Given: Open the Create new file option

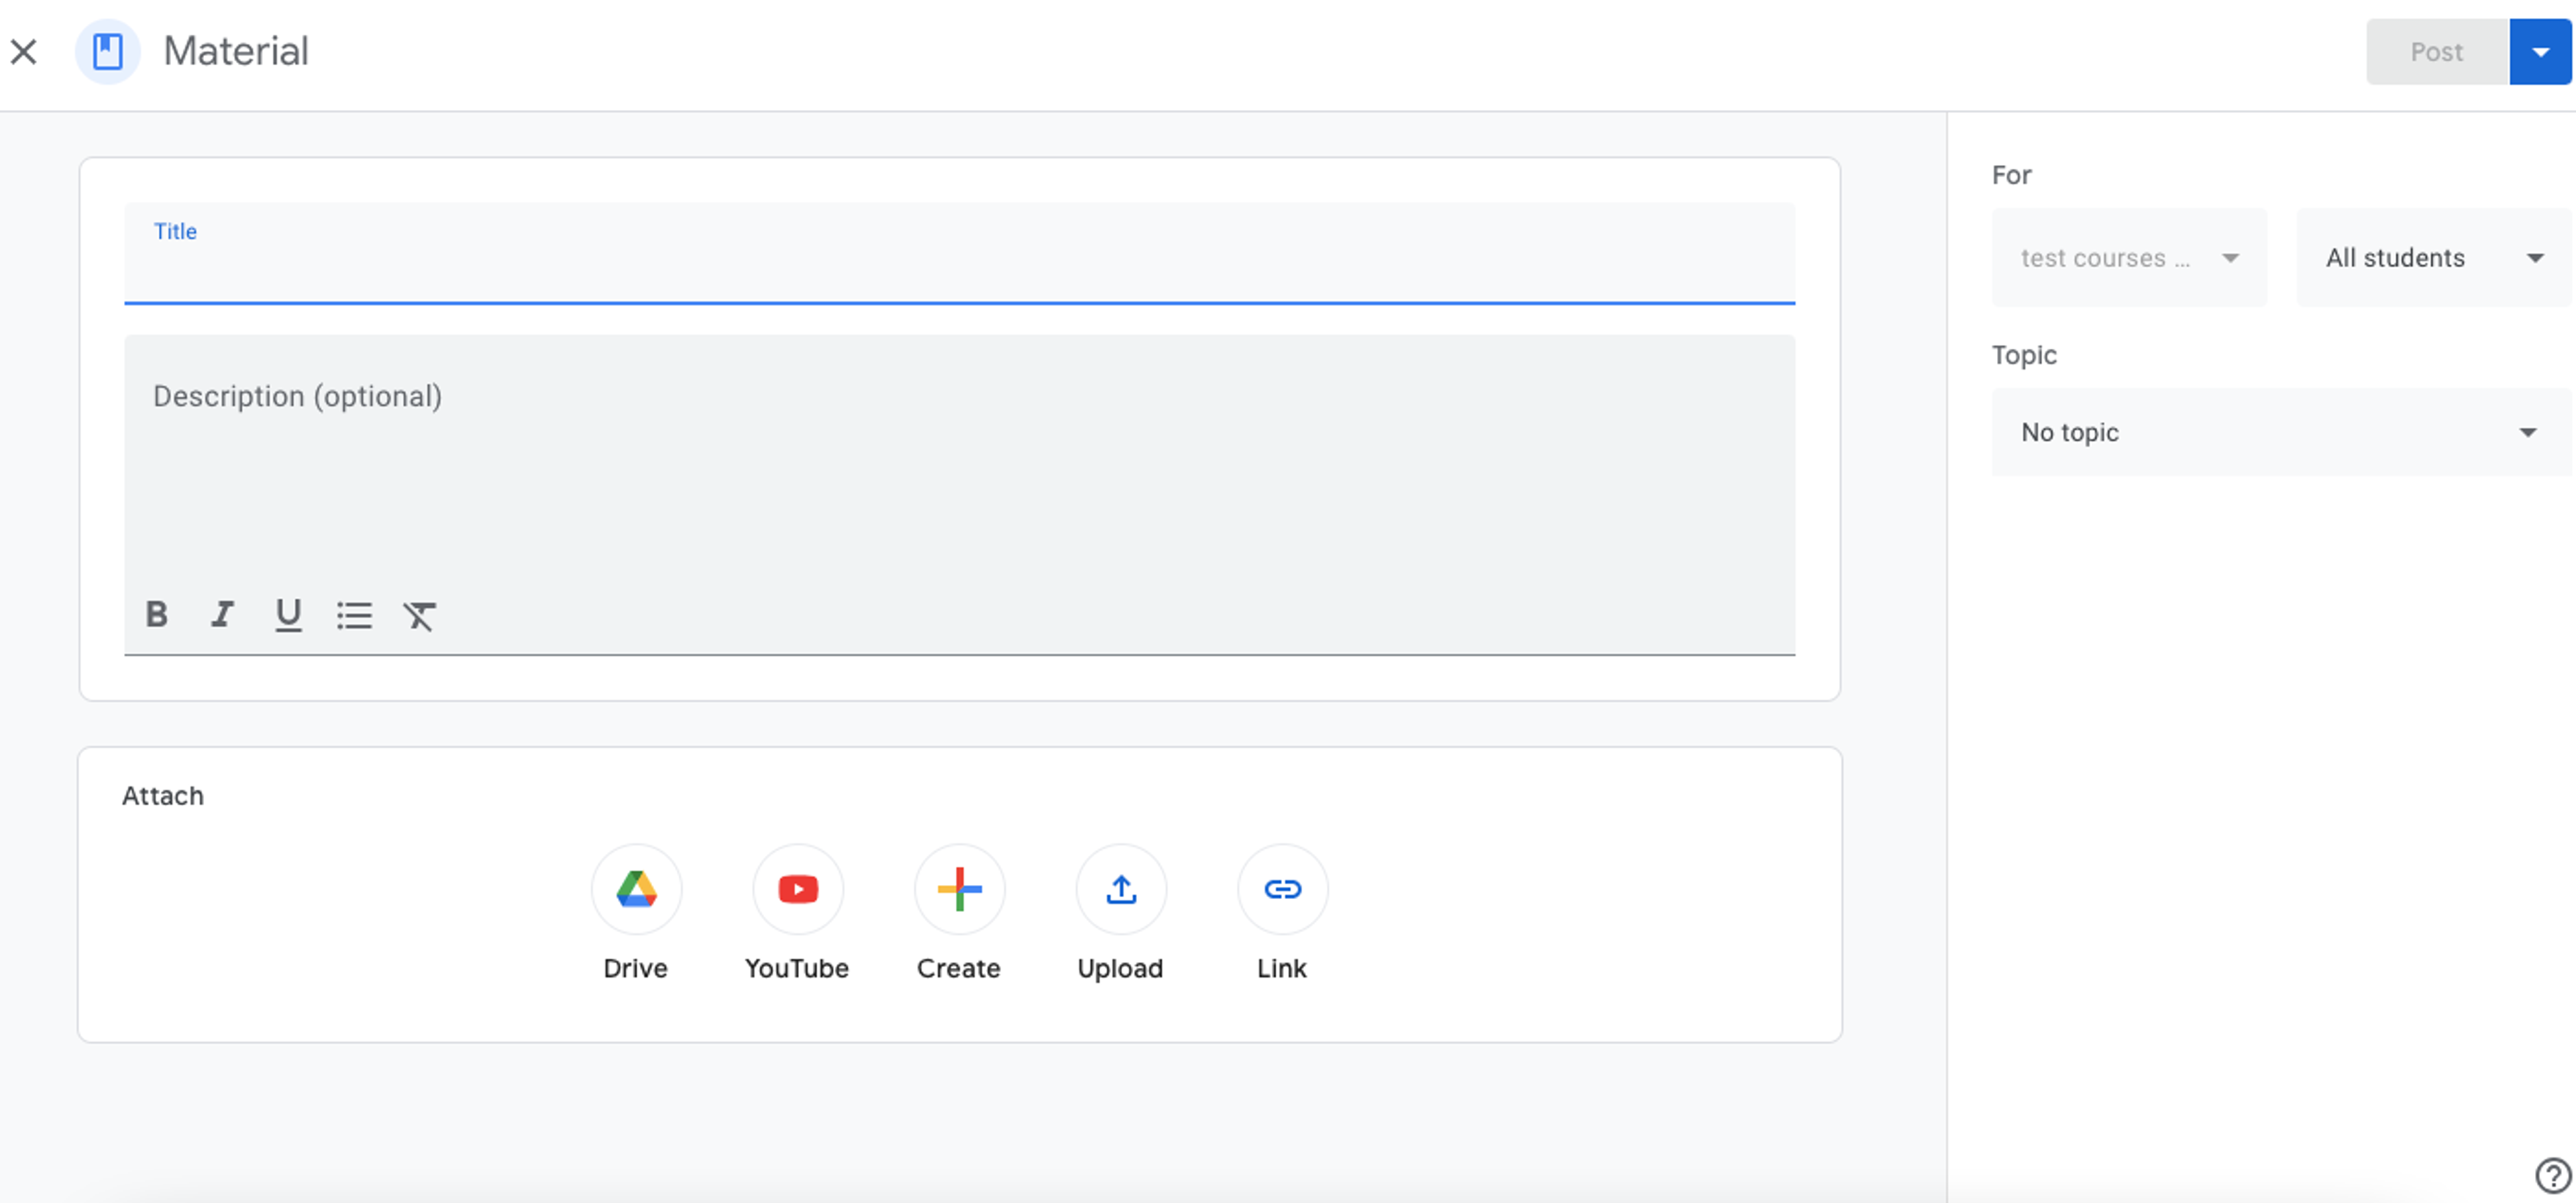Looking at the screenshot, I should [959, 889].
